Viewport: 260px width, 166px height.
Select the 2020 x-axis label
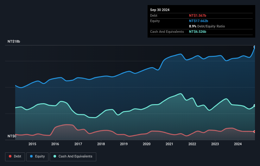[x=147, y=144]
